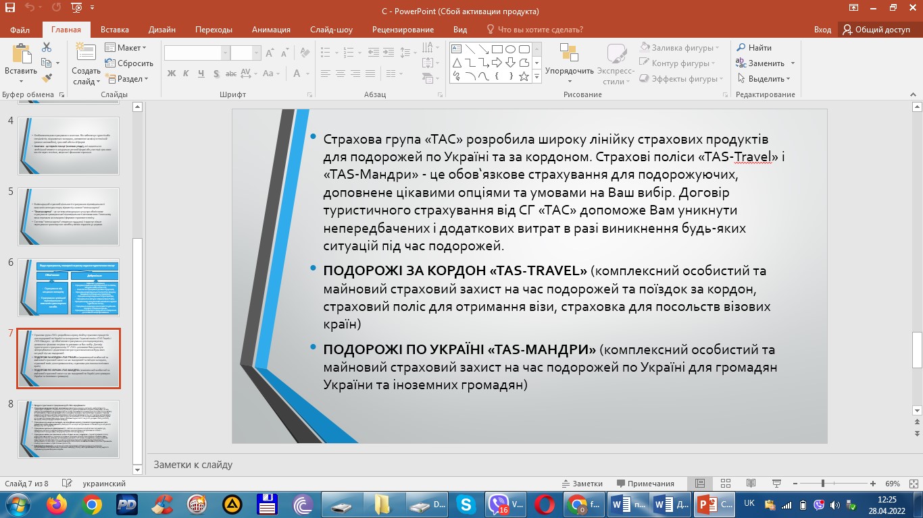Select triangle shape in shapes gallery
Screen dimensions: 923x518
456,63
